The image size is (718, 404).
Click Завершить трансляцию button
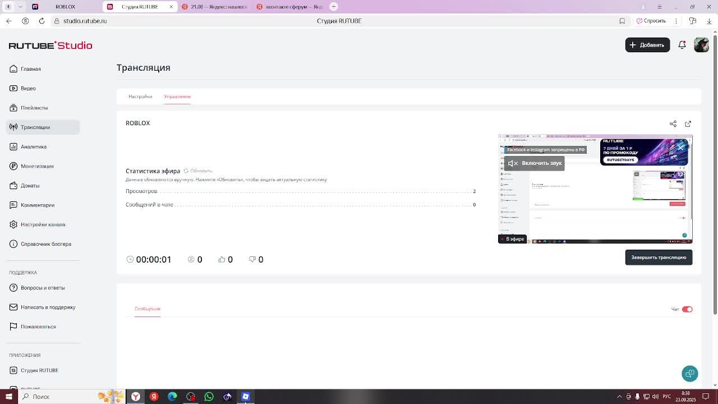click(x=659, y=258)
